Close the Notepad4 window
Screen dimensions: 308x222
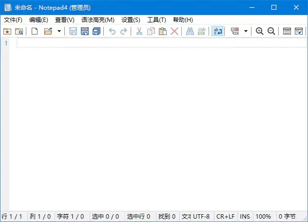(x=296, y=7)
